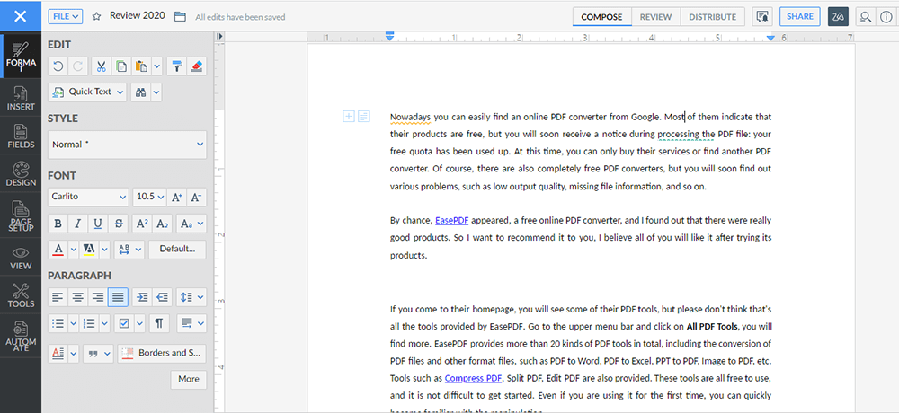Open the Design panel in sidebar
The image size is (899, 413).
(x=21, y=173)
